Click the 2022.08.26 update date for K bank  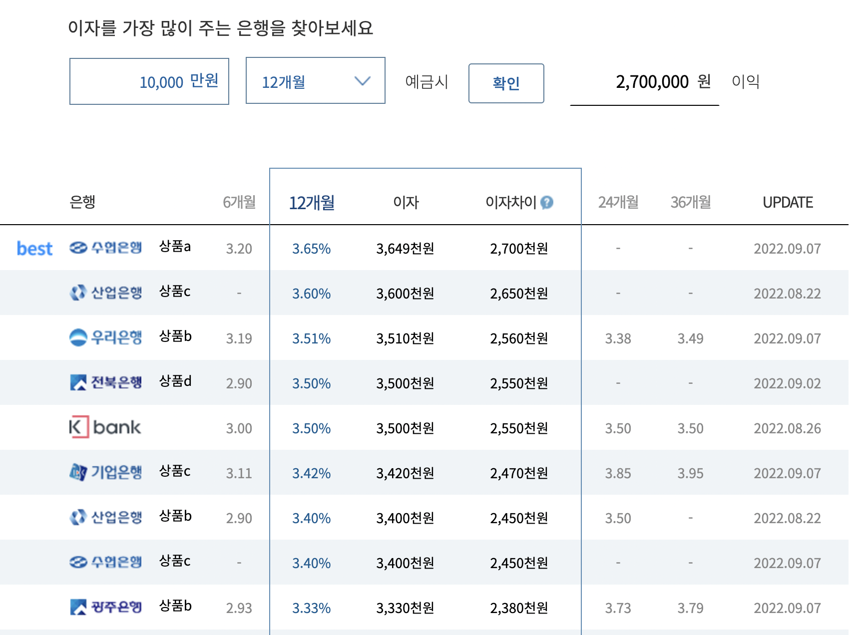tap(788, 428)
